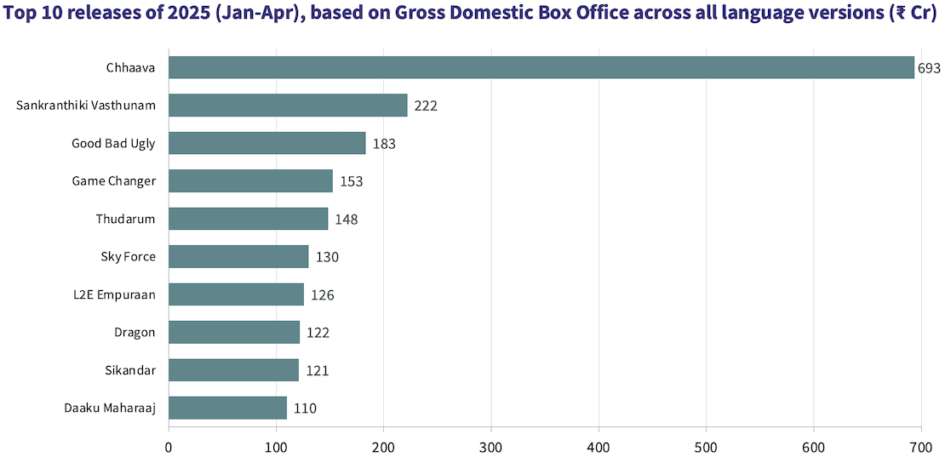Viewport: 945px width, 457px height.
Task: Click the 0 axis tick label
Action: (169, 447)
